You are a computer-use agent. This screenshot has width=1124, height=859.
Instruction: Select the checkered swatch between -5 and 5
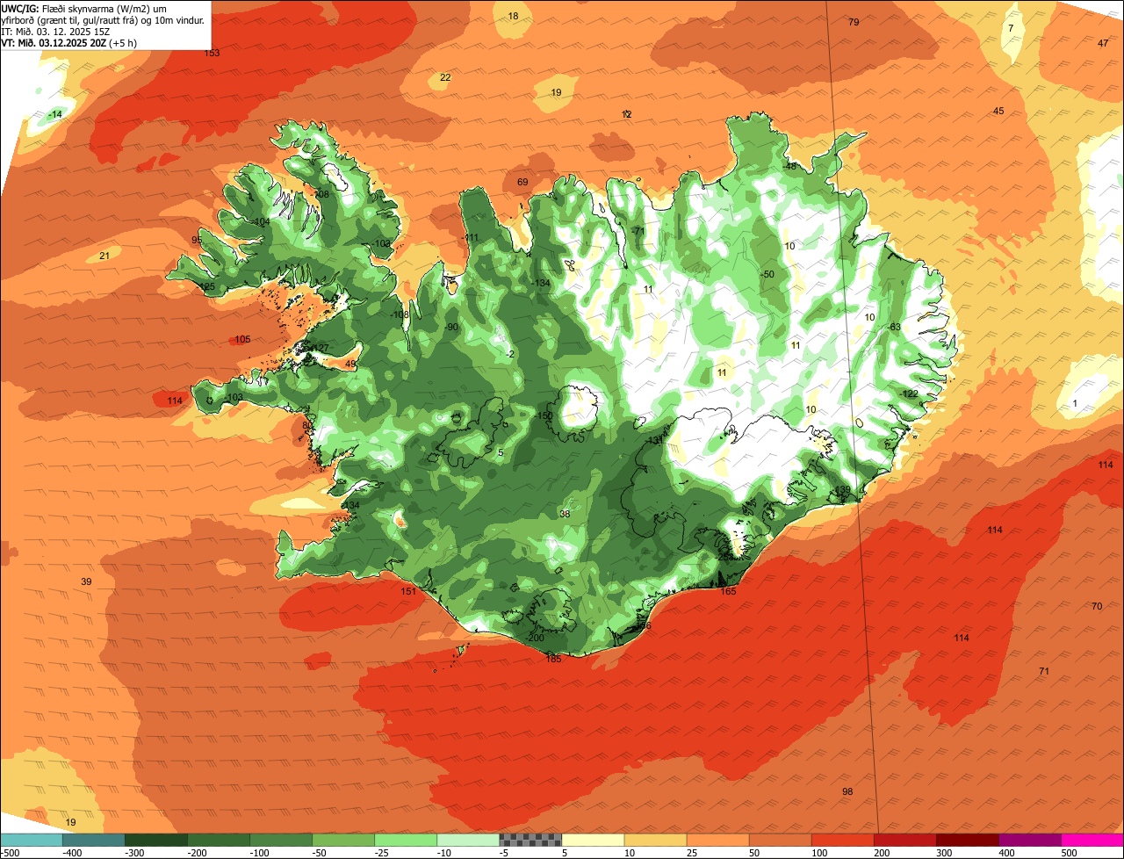click(x=530, y=840)
